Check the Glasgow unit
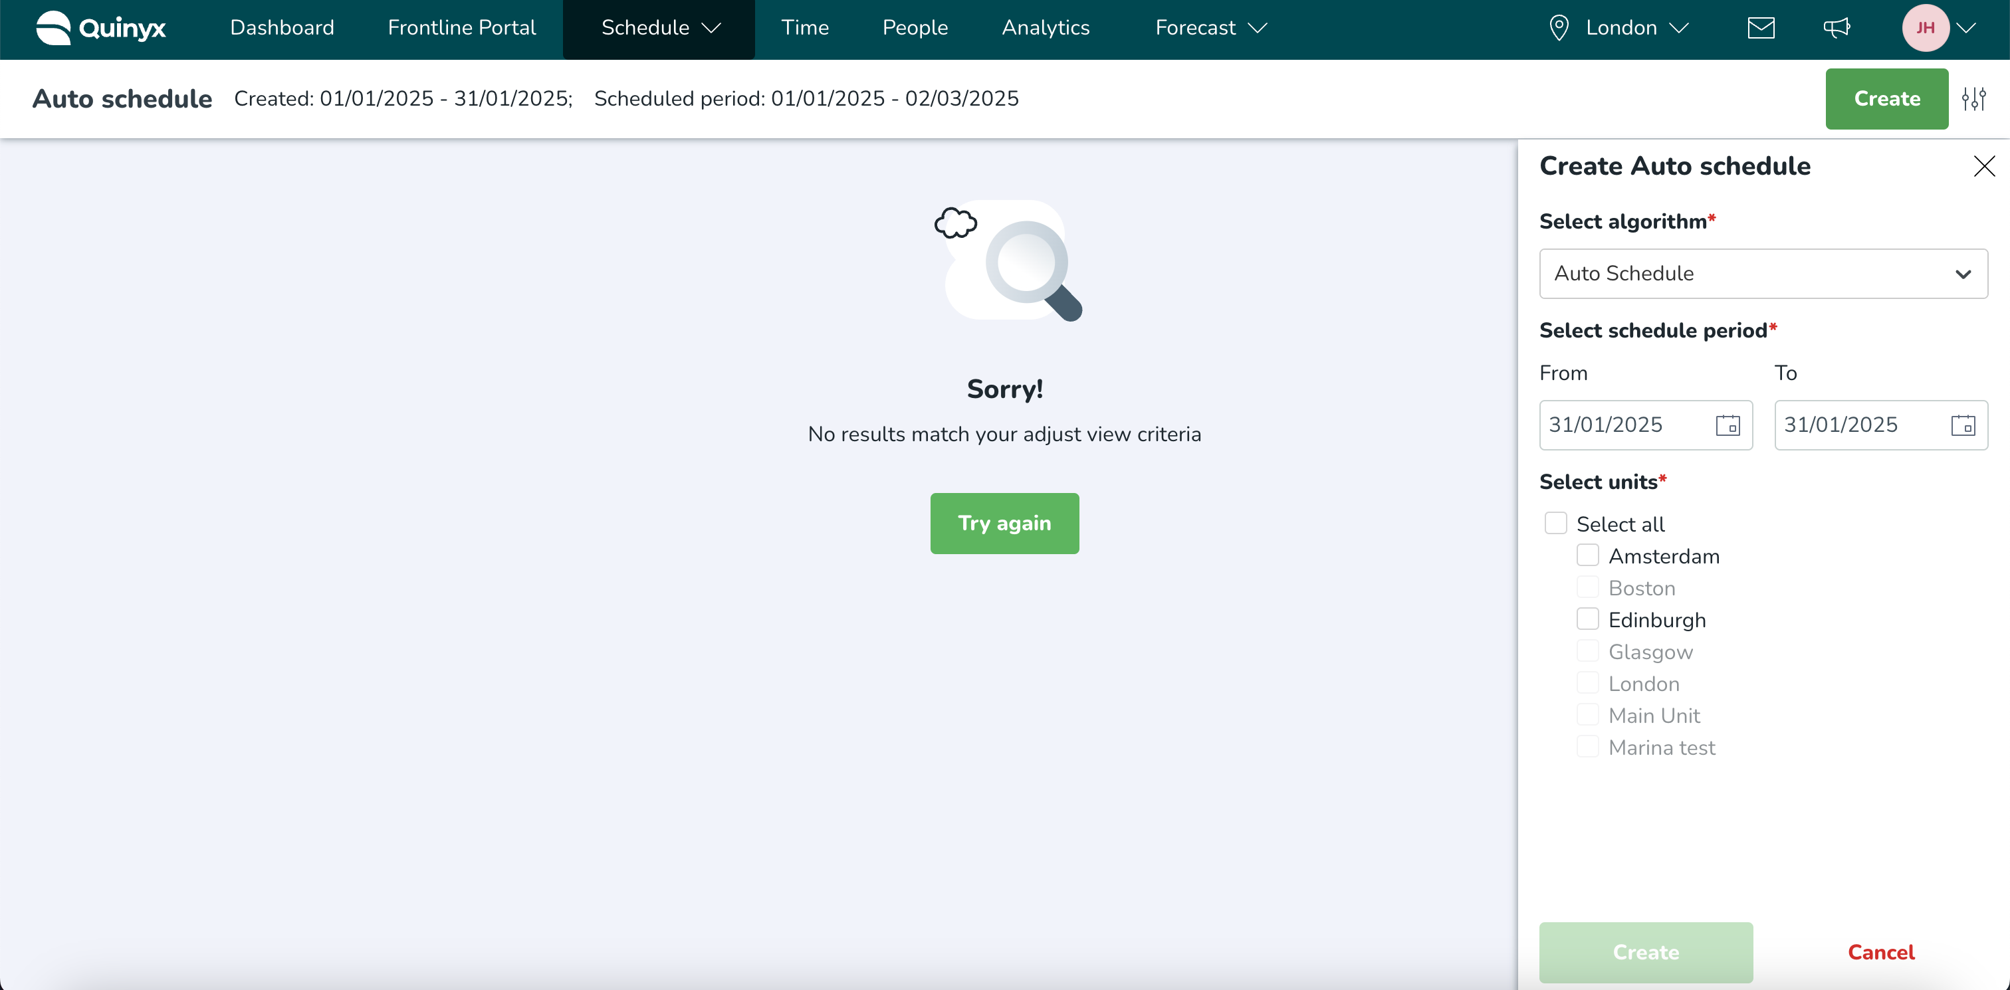 pos(1588,651)
